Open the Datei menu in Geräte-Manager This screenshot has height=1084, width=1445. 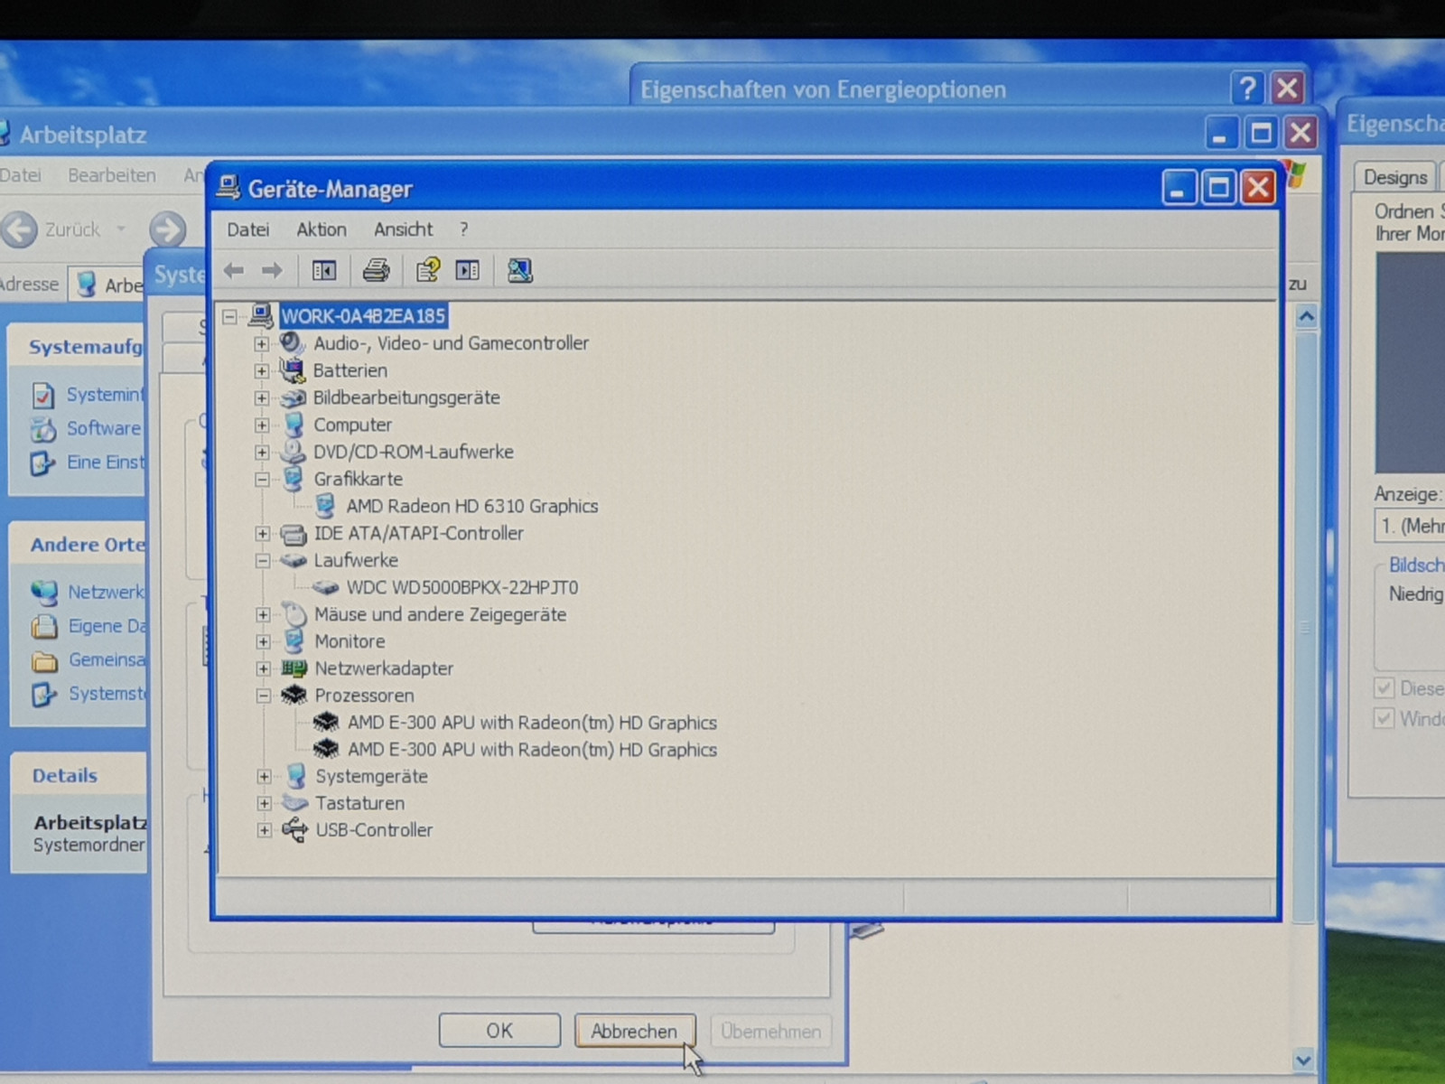tap(247, 229)
